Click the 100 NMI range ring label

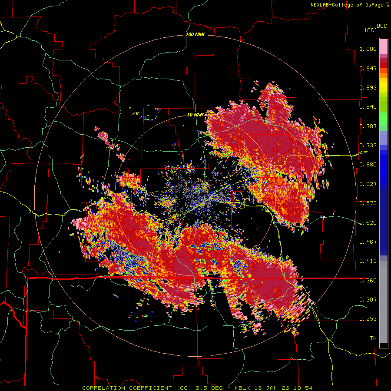pos(195,34)
